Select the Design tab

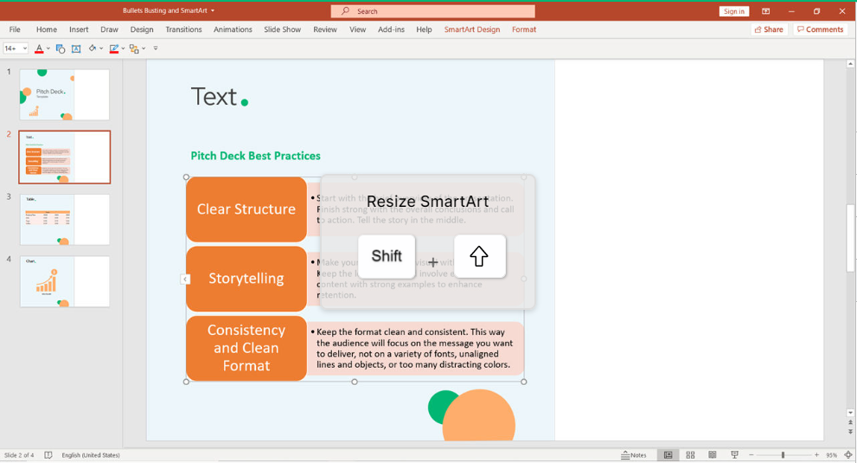click(x=142, y=29)
